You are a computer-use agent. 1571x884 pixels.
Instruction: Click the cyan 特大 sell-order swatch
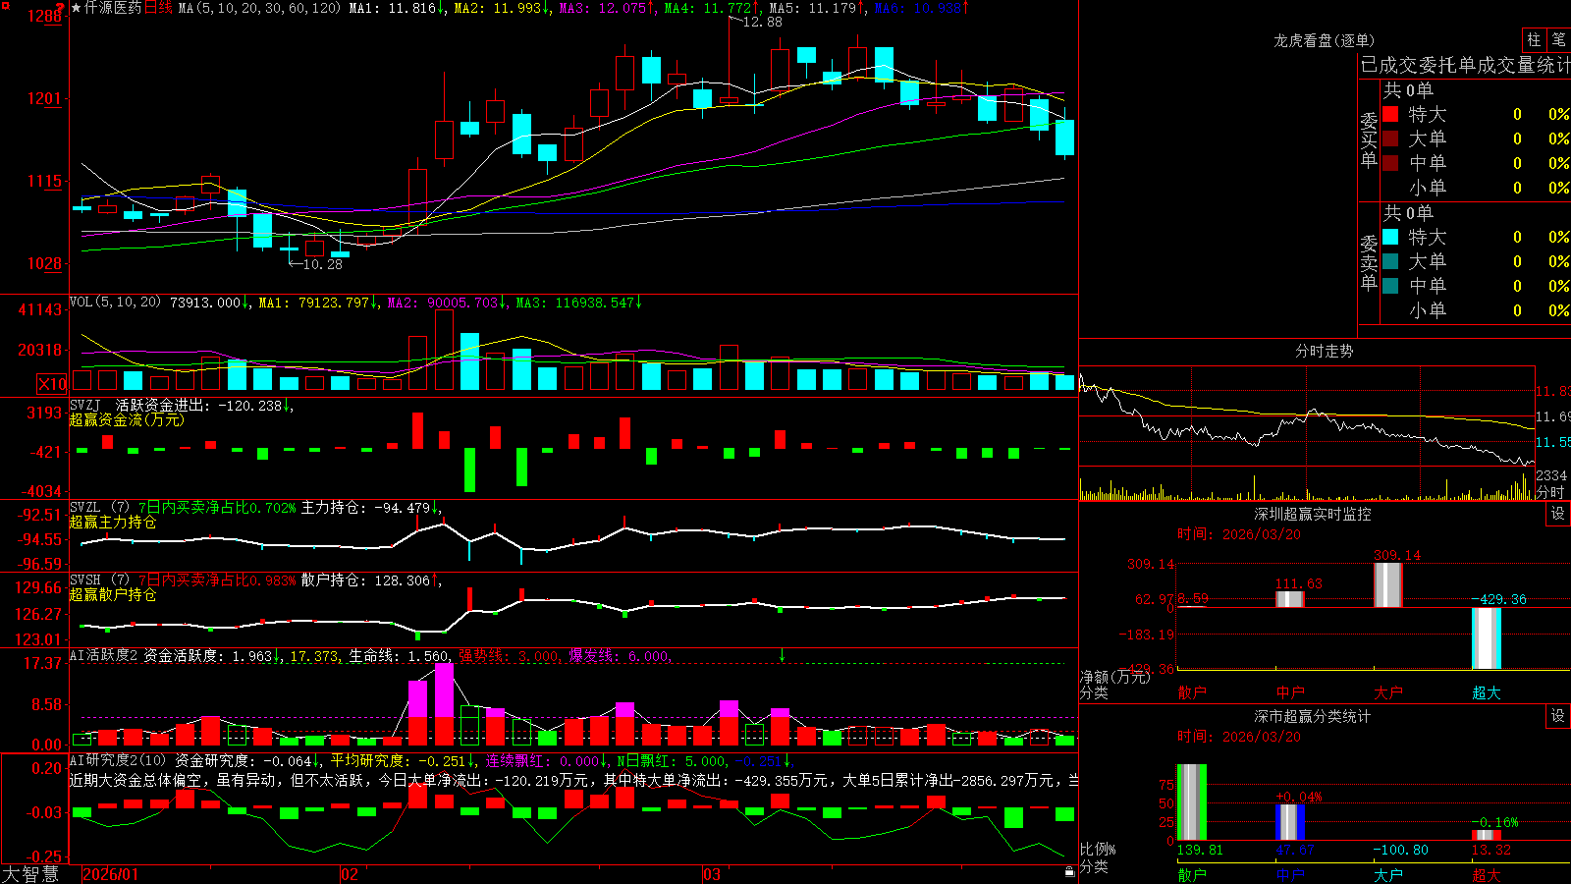click(x=1390, y=237)
